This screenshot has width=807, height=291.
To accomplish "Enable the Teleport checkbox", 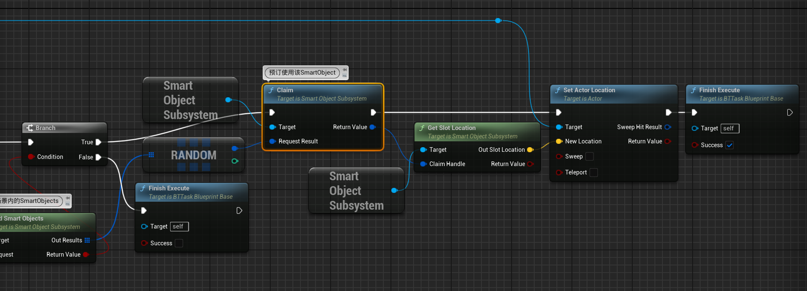I will (594, 172).
